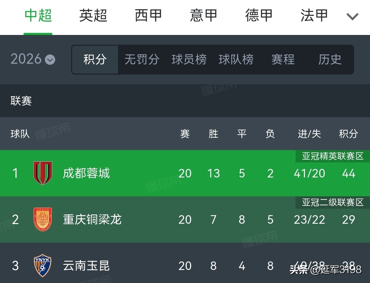Toggle to 无罚分 standings view
Screen dimensions: 370x283
pyautogui.click(x=142, y=60)
